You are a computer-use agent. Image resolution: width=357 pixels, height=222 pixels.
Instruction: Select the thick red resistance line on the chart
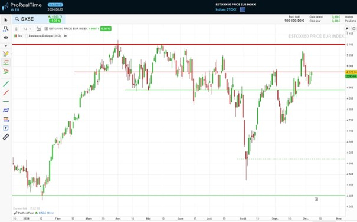pos(179,44)
